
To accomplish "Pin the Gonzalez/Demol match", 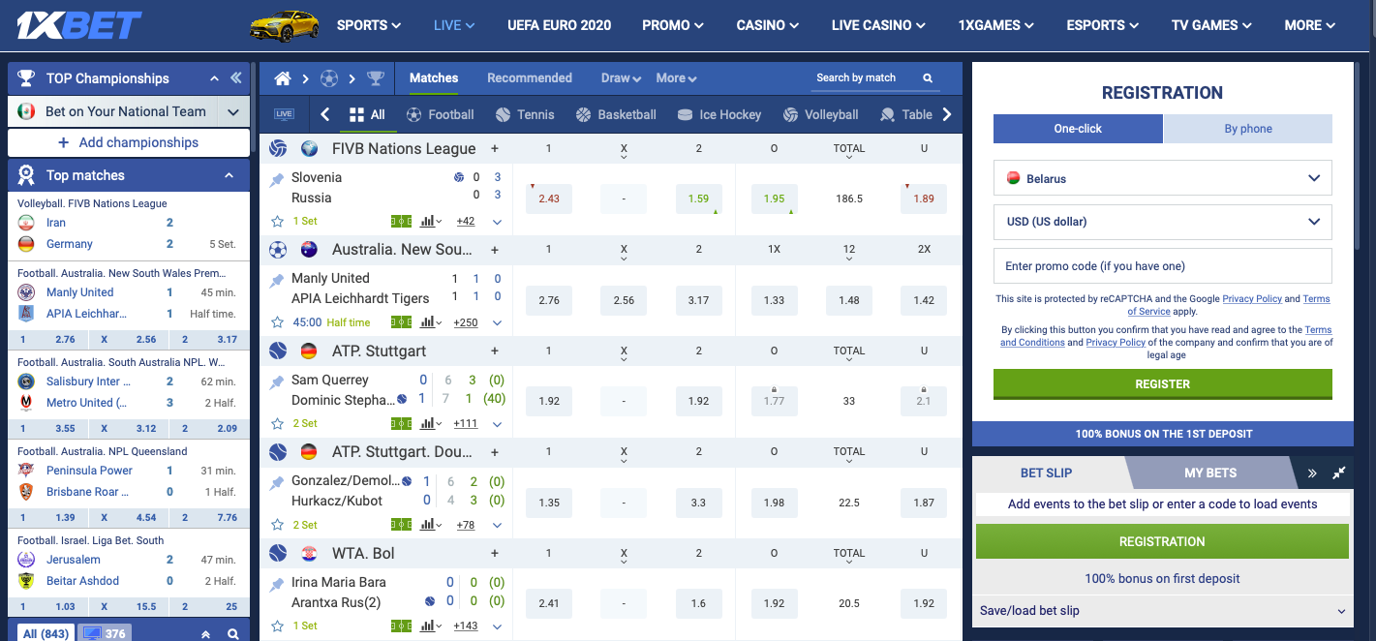I will (x=277, y=482).
